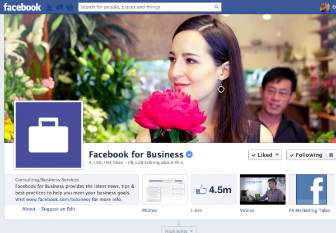Open the gear settings menu
This screenshot has width=336, height=233.
(331, 155)
